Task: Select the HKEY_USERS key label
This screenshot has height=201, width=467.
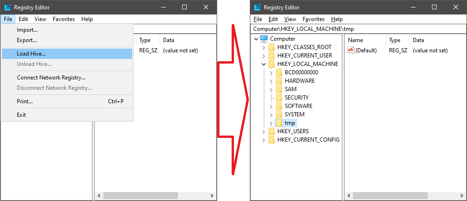Action: tap(293, 131)
